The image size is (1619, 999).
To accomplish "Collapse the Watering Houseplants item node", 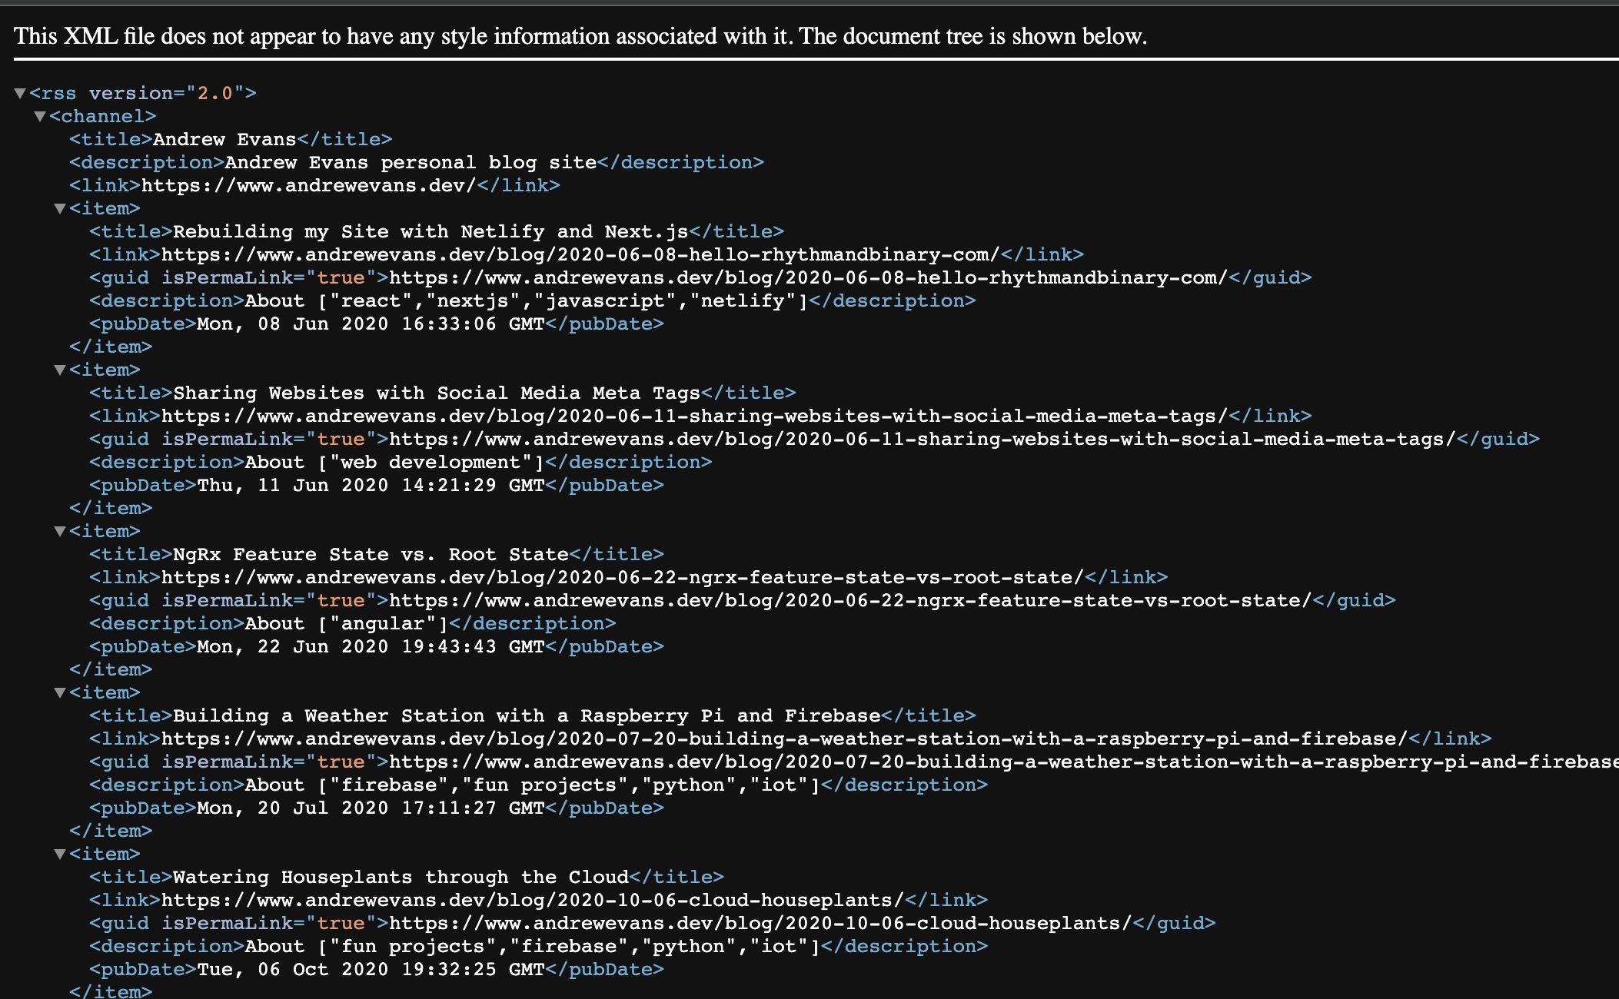I will point(60,854).
